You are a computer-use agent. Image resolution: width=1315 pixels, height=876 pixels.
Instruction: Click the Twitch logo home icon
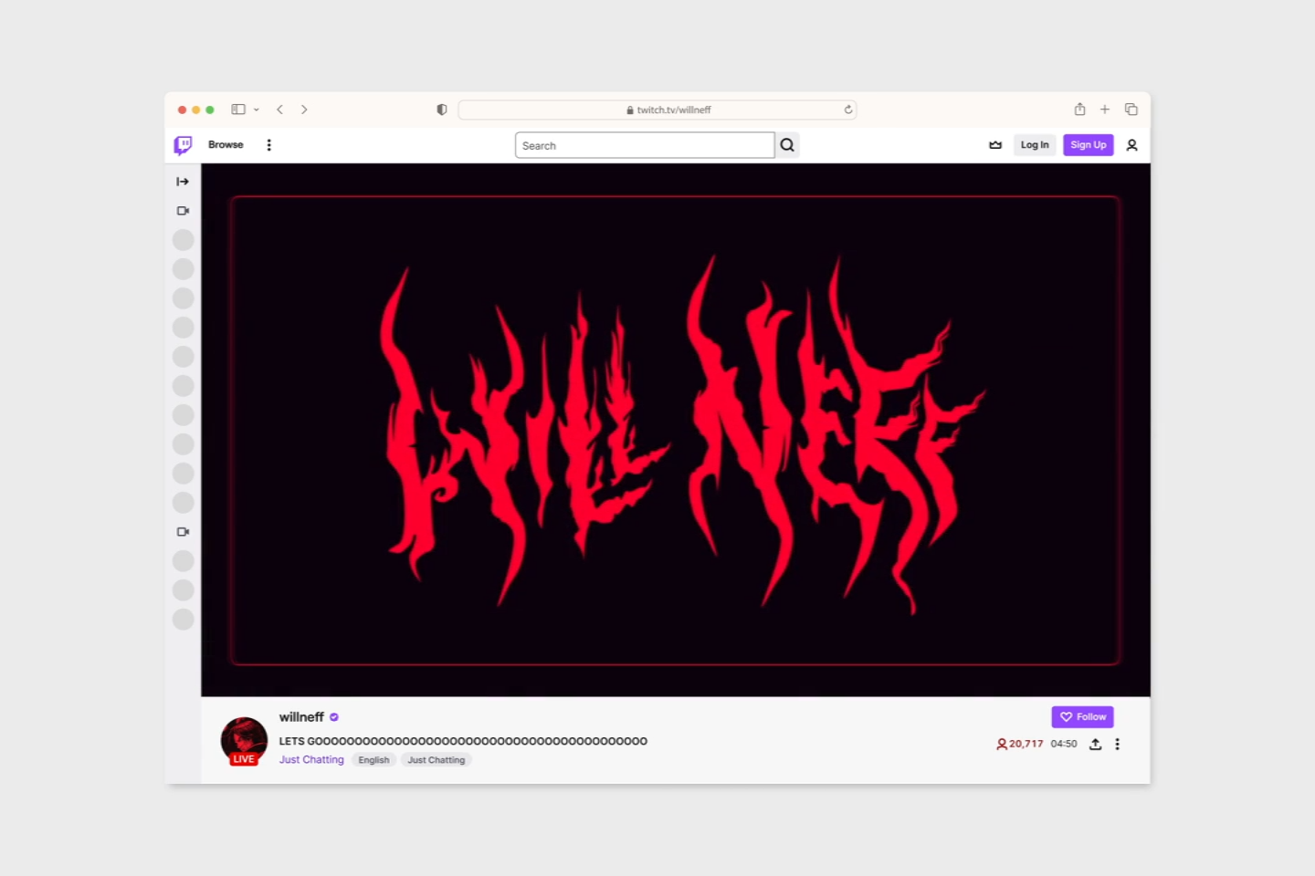[183, 145]
